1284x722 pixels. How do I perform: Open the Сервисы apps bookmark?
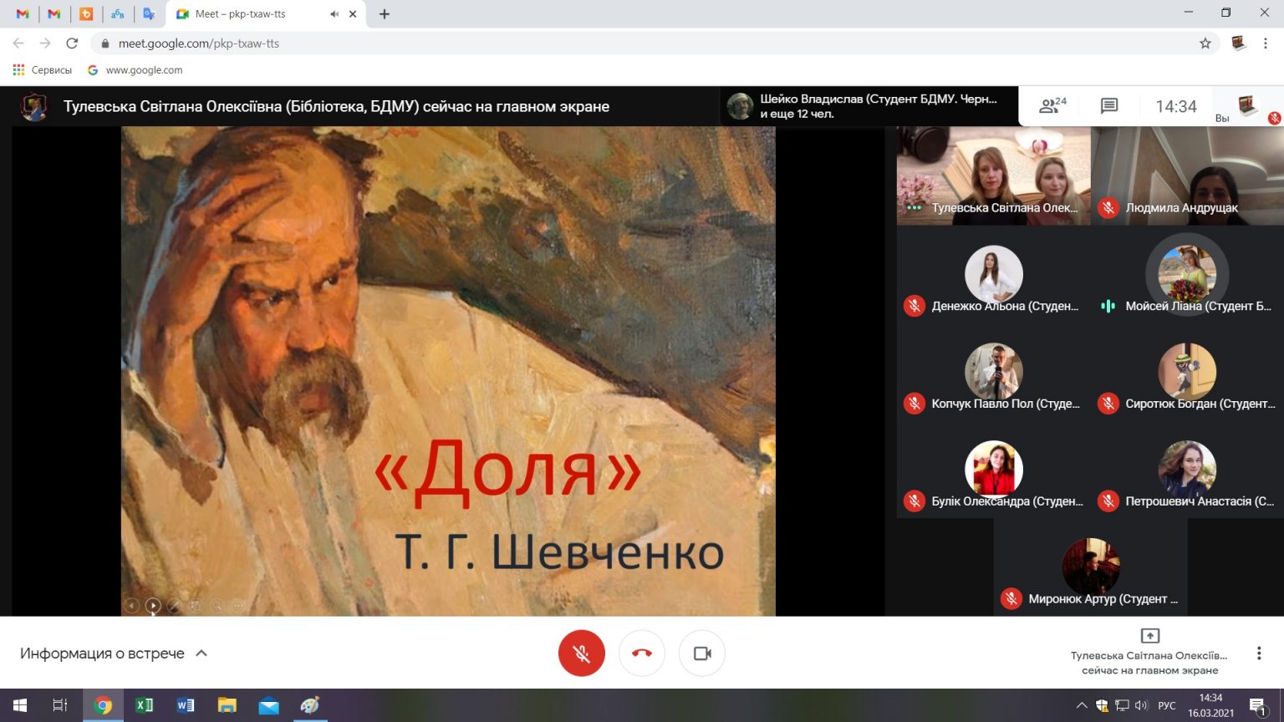coord(42,70)
